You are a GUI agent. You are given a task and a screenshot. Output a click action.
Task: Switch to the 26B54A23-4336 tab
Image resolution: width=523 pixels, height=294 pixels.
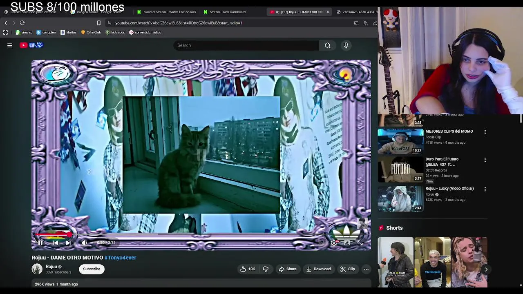(357, 12)
